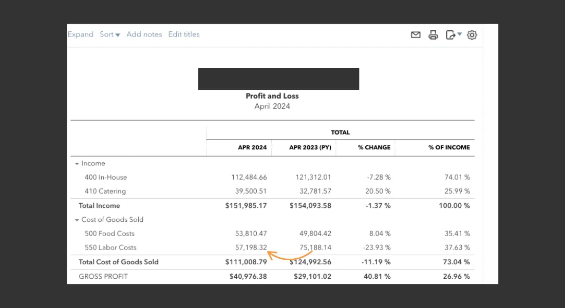Open the export report icon dropdown

click(x=454, y=34)
